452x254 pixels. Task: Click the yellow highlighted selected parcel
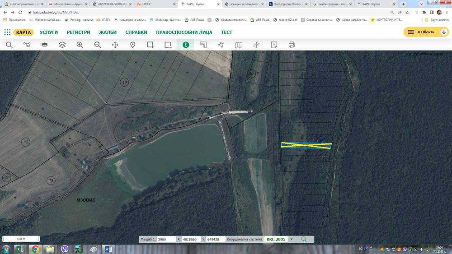point(306,146)
